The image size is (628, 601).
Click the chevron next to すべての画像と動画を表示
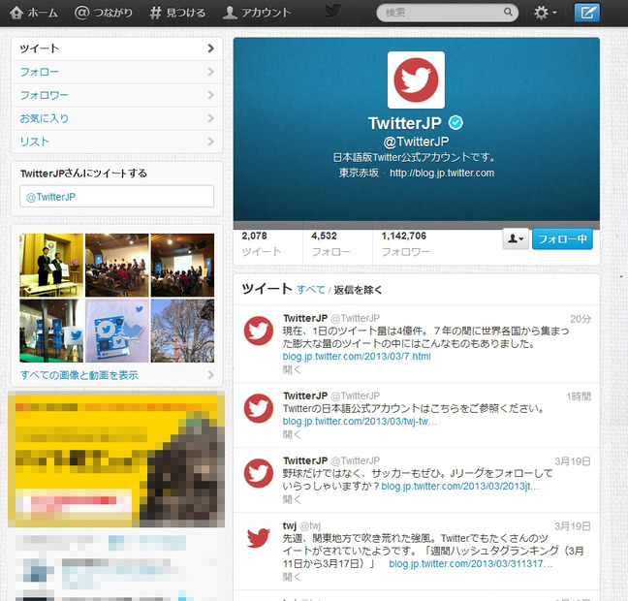(210, 374)
